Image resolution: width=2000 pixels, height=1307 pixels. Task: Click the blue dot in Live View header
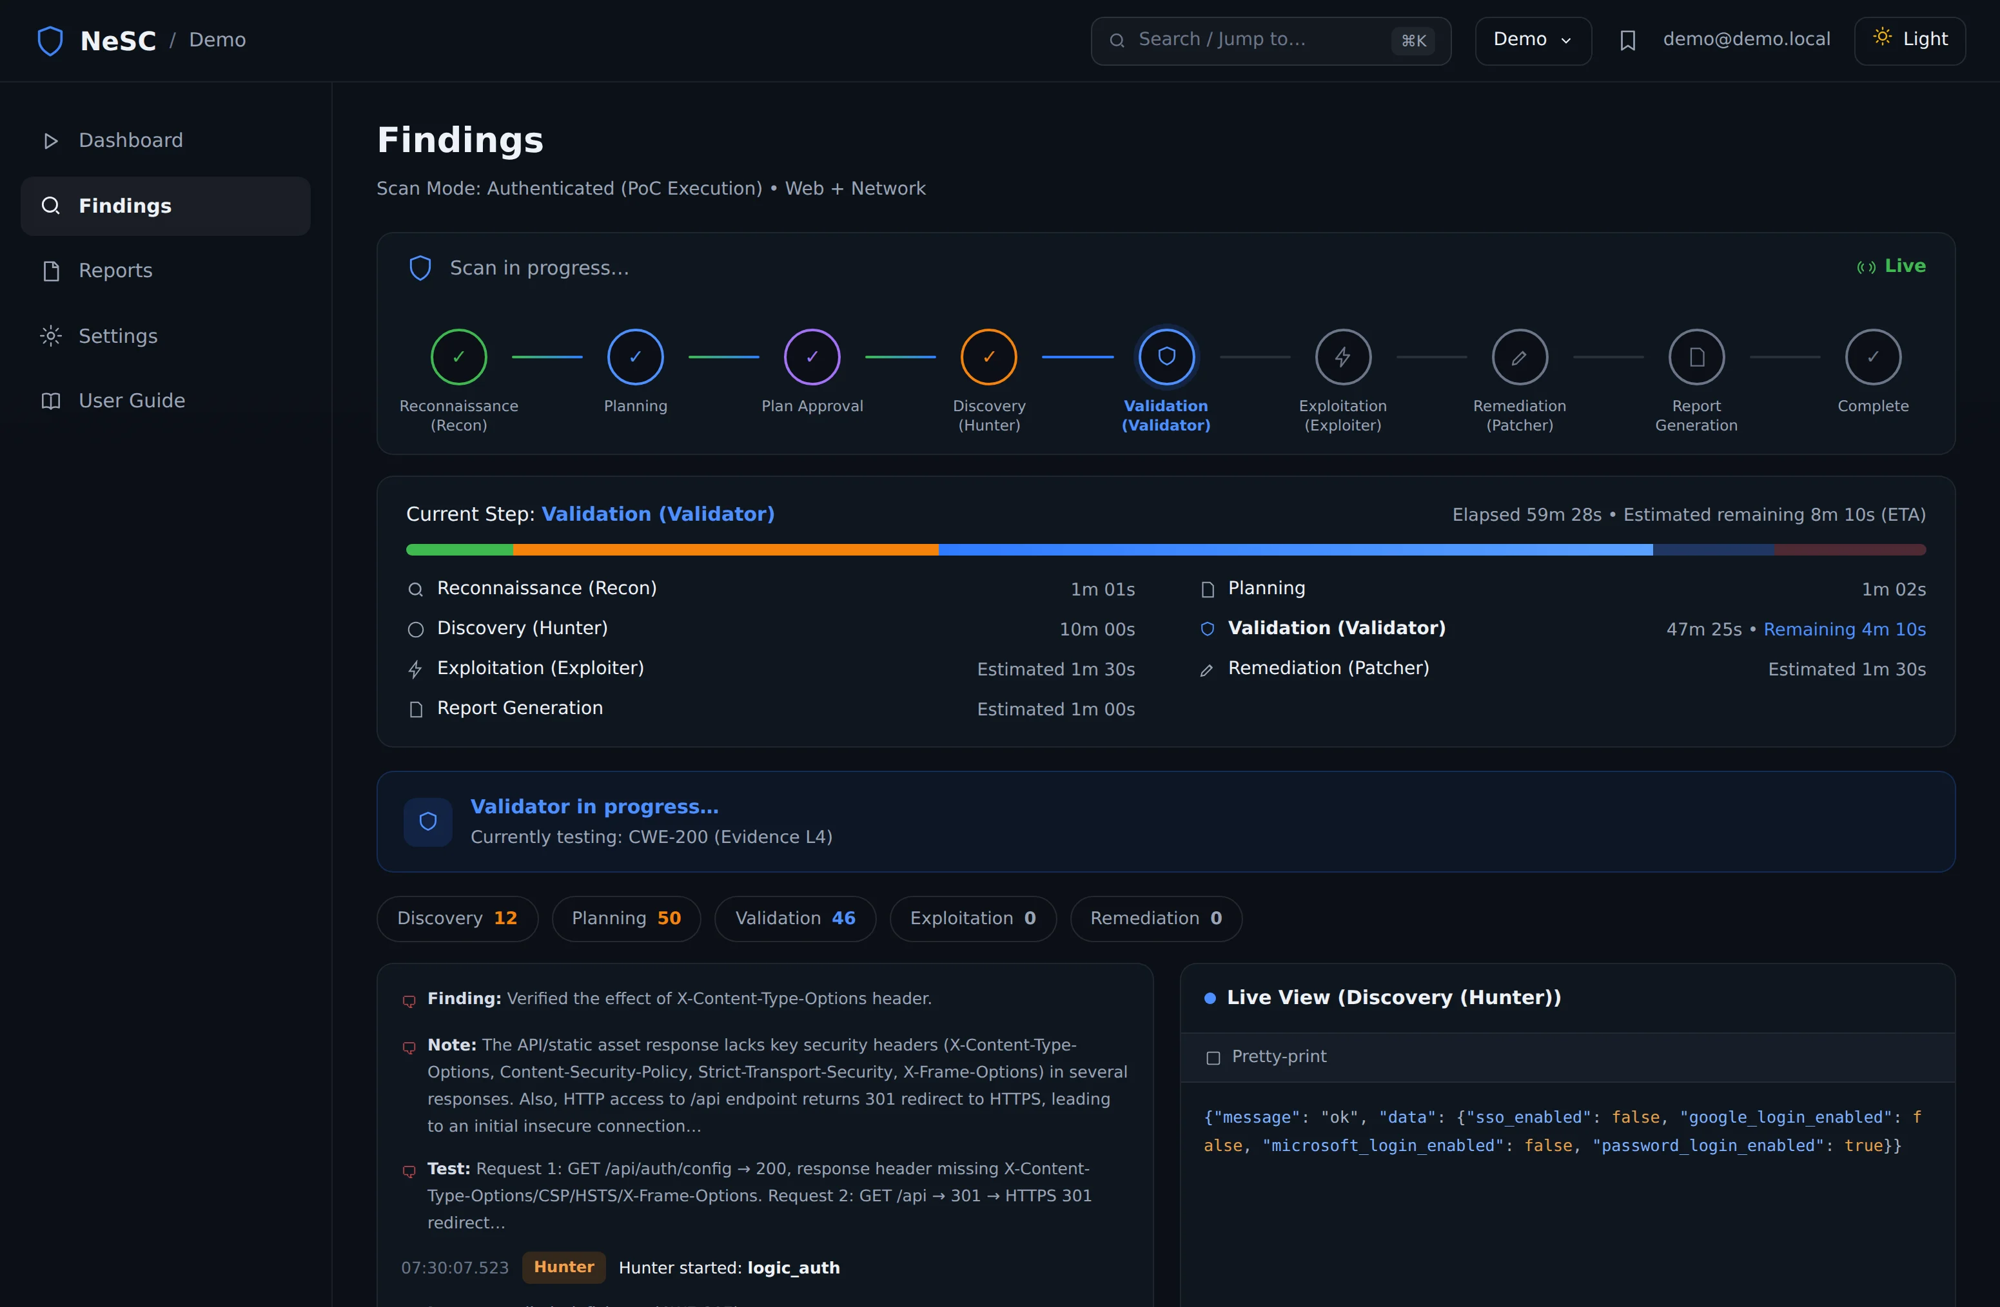[x=1210, y=998]
